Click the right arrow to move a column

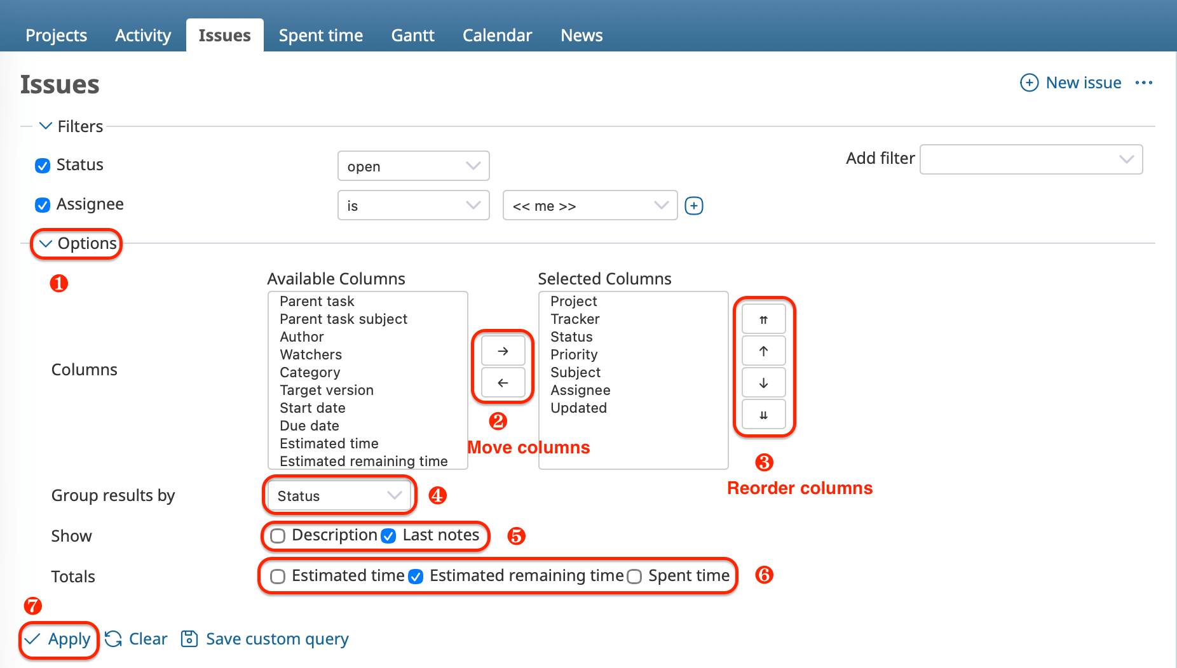[502, 350]
